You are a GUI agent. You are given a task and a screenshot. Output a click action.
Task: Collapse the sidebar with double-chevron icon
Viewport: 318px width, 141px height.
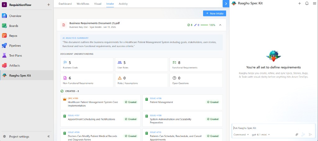coord(48,137)
